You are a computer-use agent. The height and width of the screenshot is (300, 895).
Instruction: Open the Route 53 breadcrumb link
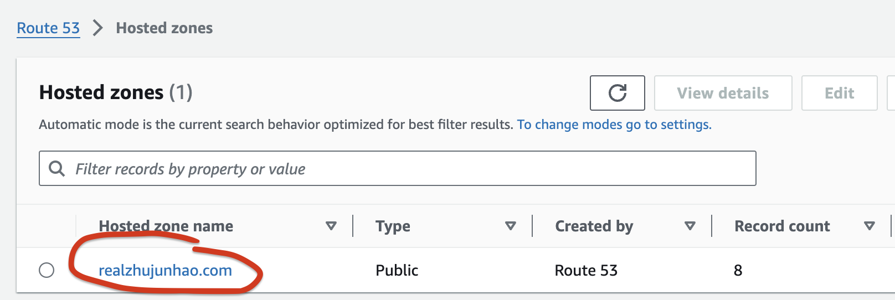pyautogui.click(x=48, y=28)
